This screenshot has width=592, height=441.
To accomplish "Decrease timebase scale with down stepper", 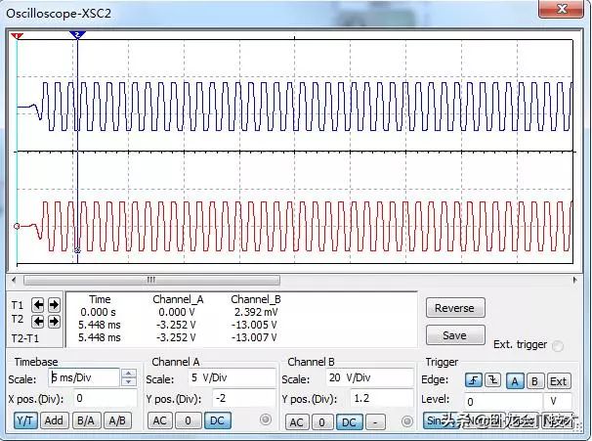I will pyautogui.click(x=129, y=381).
